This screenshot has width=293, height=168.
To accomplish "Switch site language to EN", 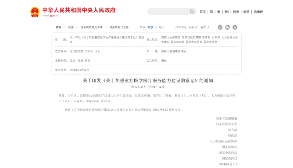I will [x=226, y=12].
